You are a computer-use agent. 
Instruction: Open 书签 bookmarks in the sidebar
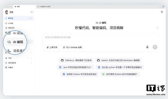[x=10, y=58]
